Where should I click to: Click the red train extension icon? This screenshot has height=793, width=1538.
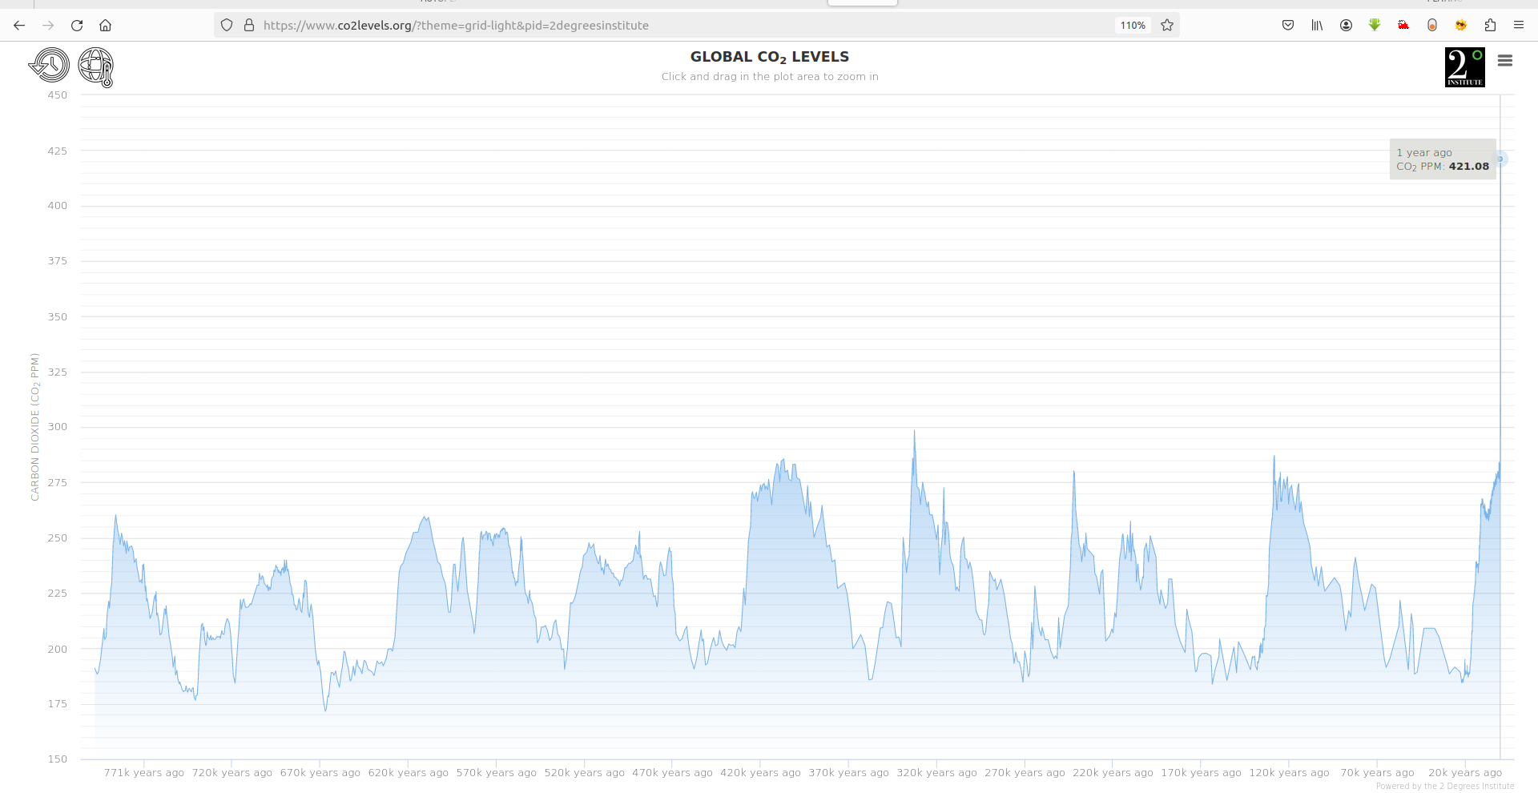click(x=1403, y=25)
